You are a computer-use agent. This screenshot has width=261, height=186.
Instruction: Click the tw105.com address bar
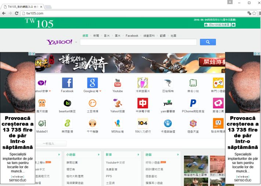click(134, 13)
